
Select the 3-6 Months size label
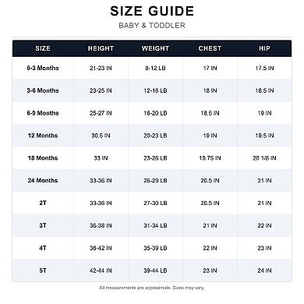coord(43,90)
